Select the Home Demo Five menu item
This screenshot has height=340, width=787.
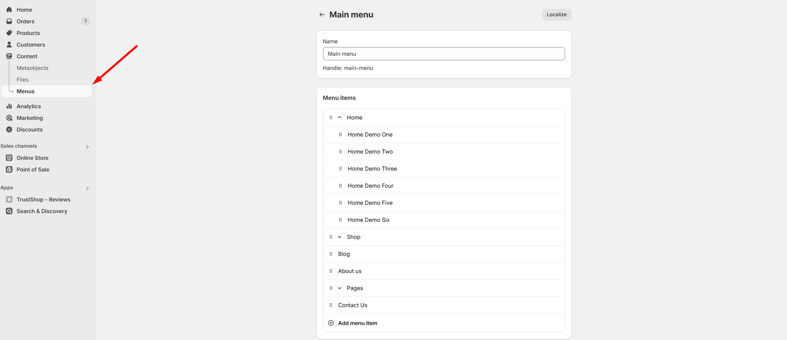444,203
